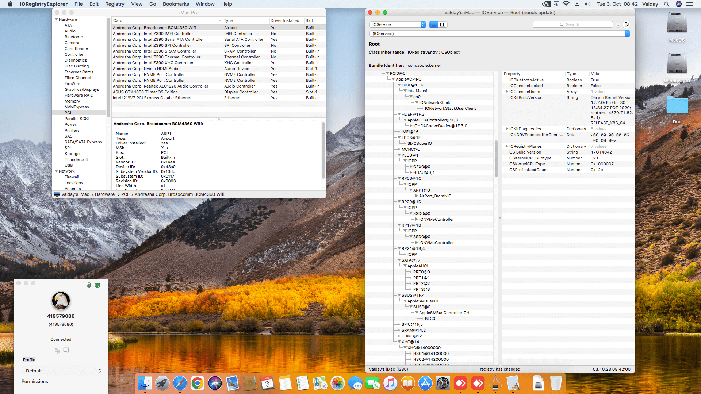Open the Go menu

pyautogui.click(x=153, y=4)
